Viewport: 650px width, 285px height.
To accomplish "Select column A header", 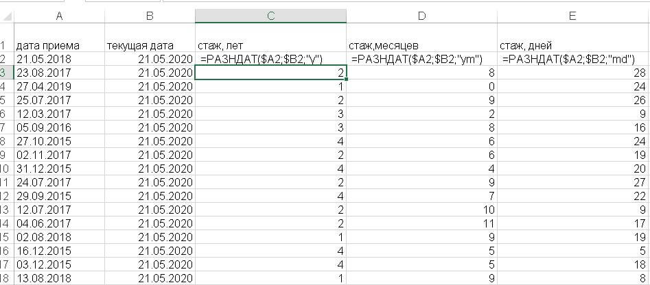I will pos(59,16).
